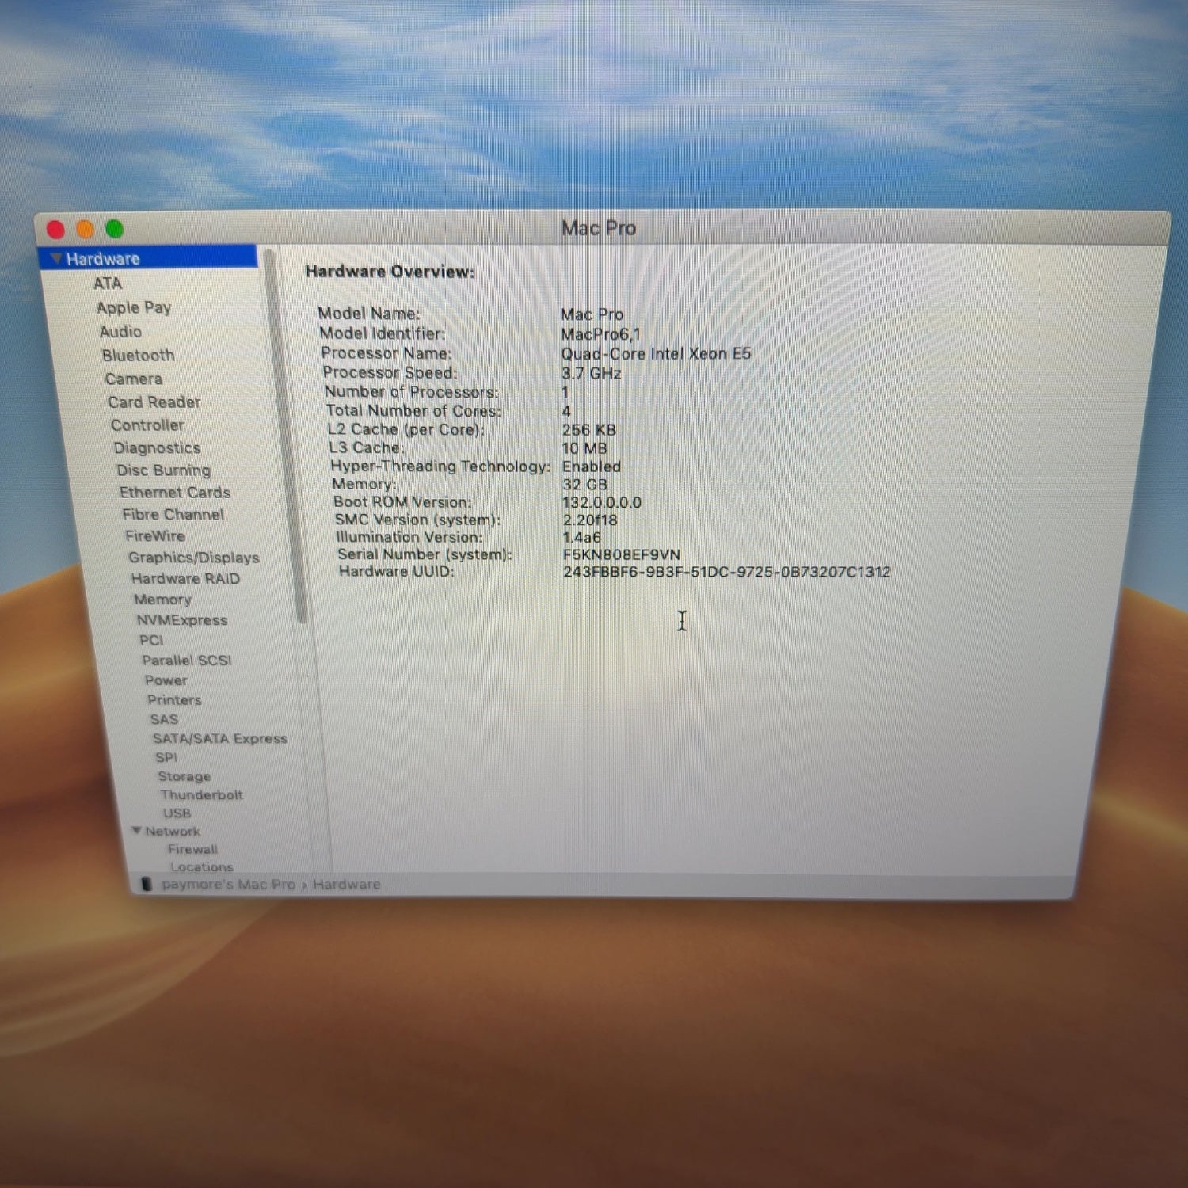Image resolution: width=1188 pixels, height=1188 pixels.
Task: Select SPI in the sidebar
Action: 166,758
